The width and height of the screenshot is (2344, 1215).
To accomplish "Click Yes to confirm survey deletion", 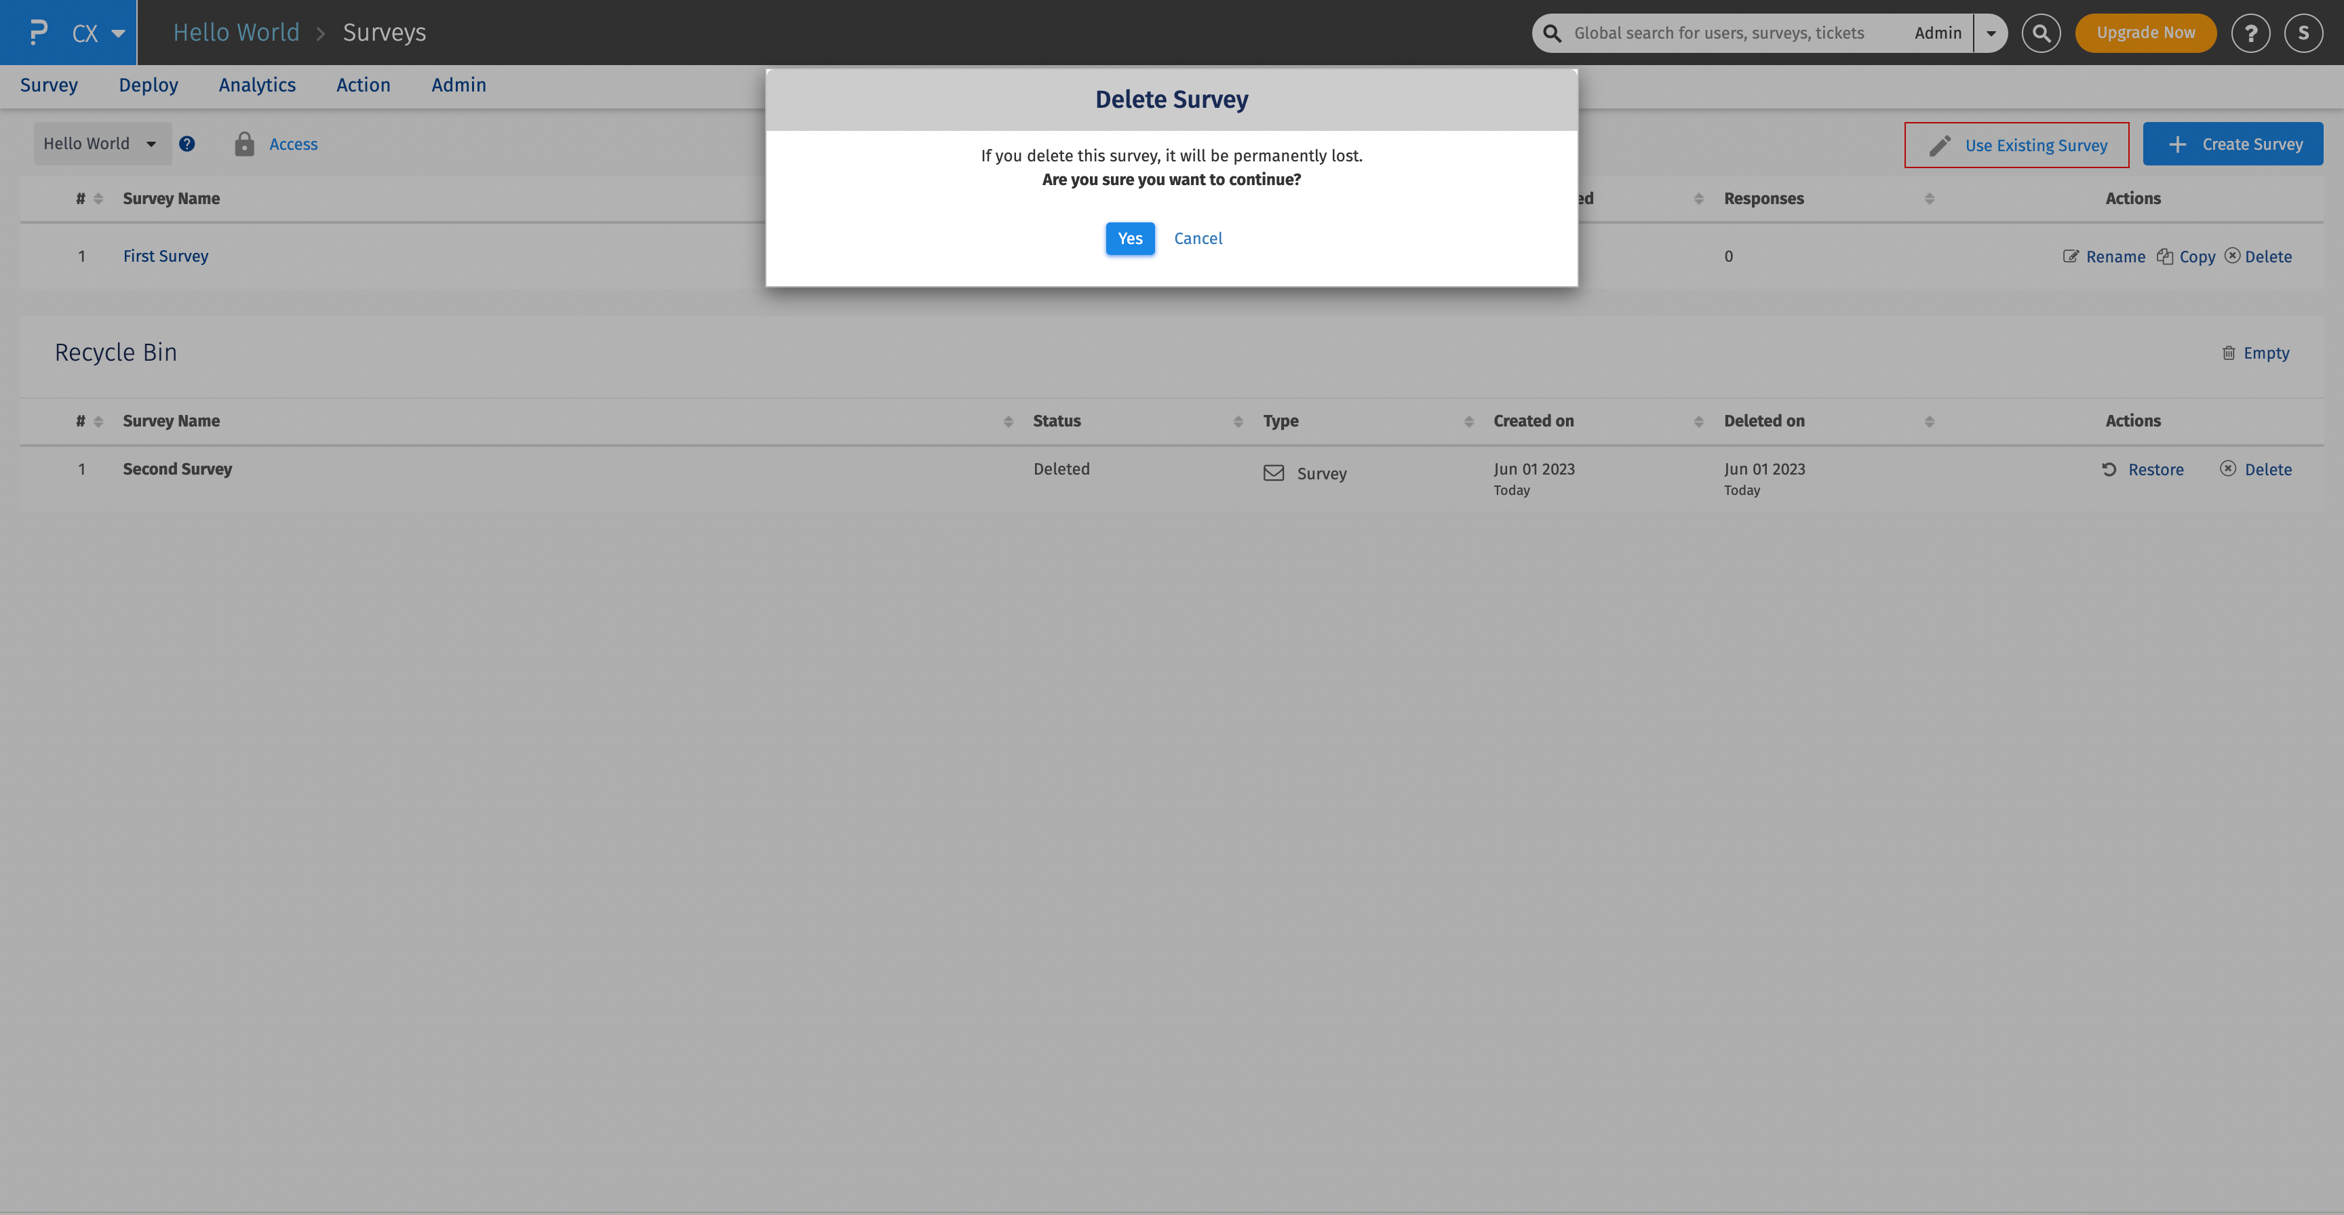I will pos(1129,238).
